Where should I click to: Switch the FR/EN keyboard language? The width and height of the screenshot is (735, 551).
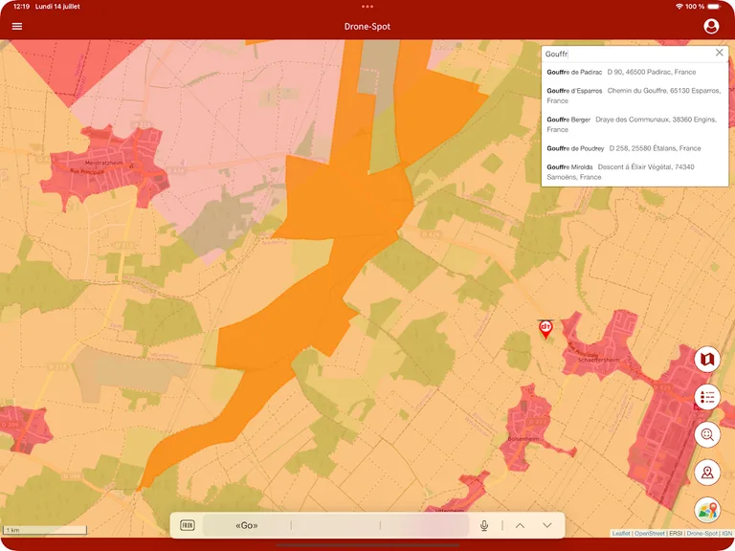pyautogui.click(x=188, y=525)
